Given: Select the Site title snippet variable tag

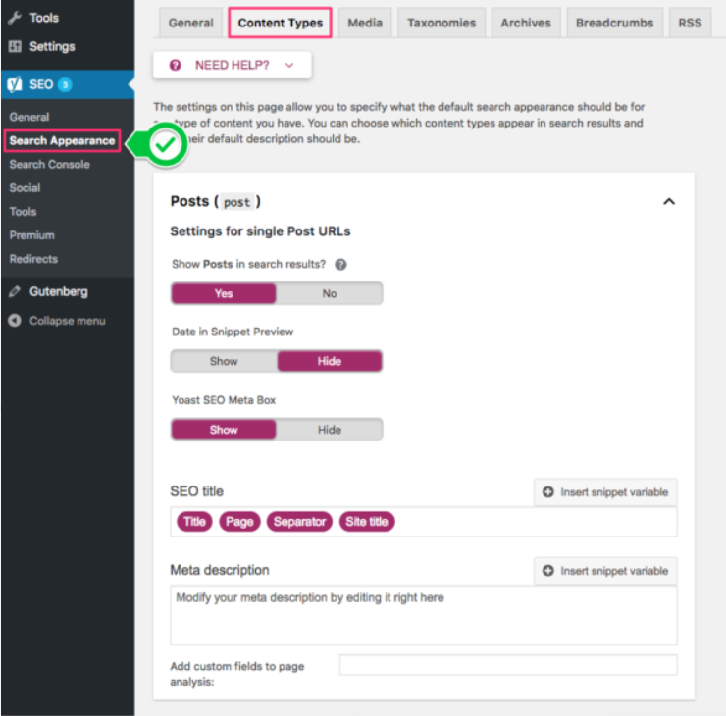Looking at the screenshot, I should pos(367,522).
